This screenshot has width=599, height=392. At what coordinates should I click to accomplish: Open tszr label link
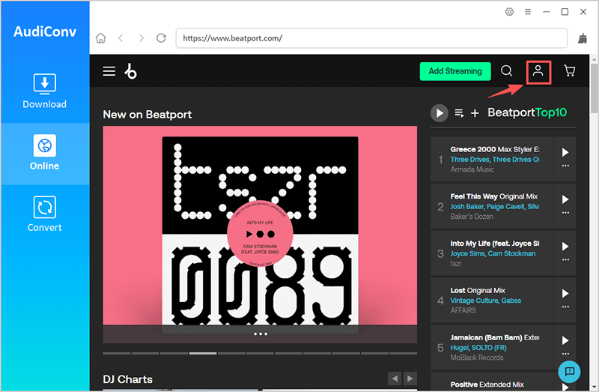click(456, 264)
